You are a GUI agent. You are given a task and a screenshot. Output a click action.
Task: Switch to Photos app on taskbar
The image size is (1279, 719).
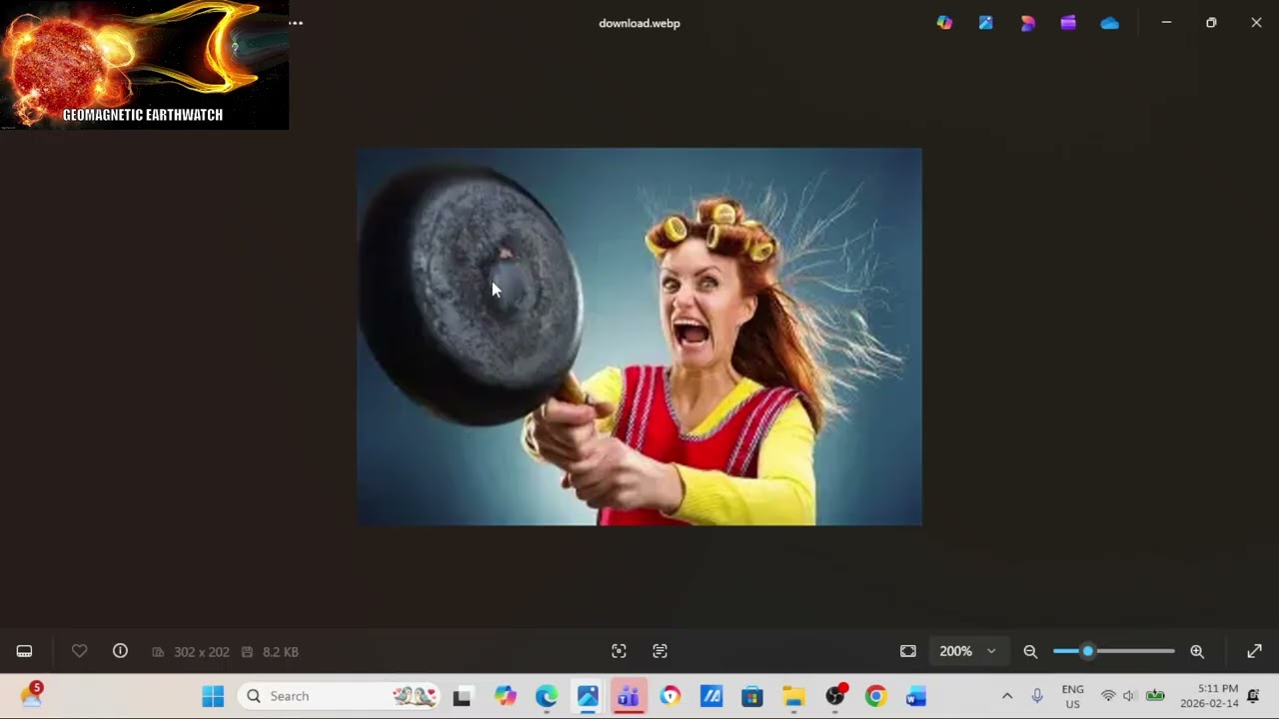click(x=588, y=696)
